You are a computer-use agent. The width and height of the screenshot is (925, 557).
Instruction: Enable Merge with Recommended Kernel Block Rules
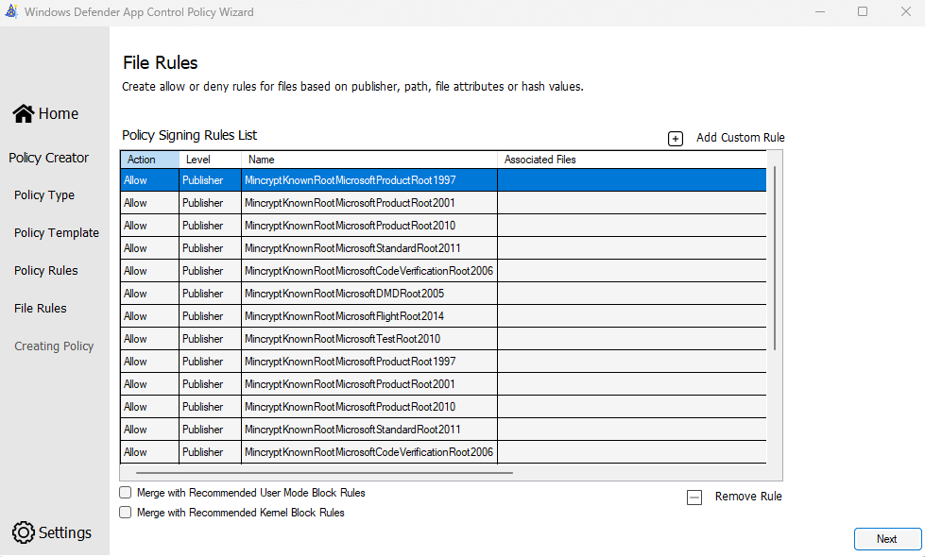click(125, 513)
